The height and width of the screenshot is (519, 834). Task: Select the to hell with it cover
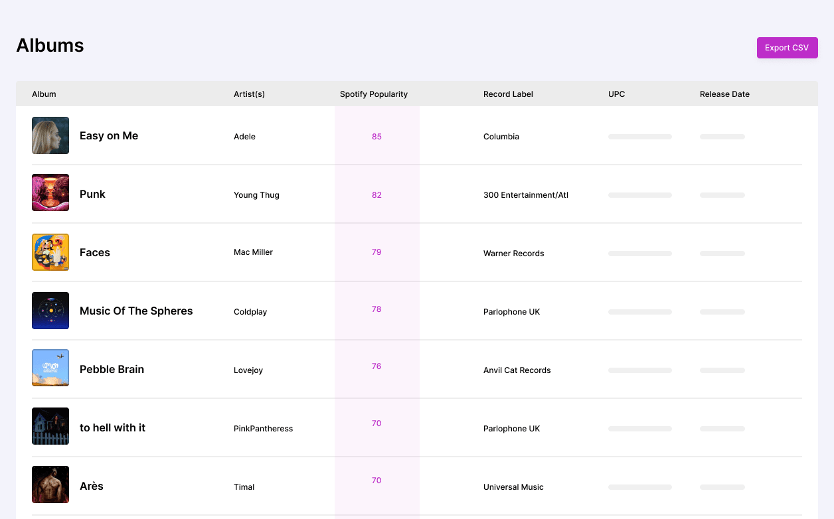50,426
